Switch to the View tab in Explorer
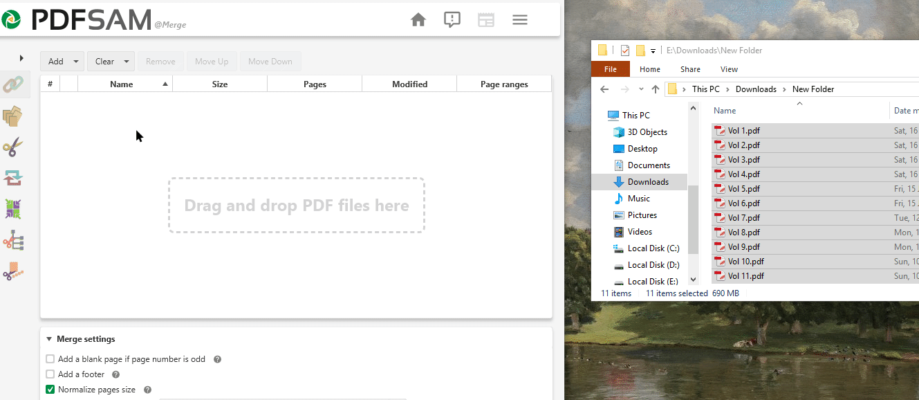 point(729,69)
